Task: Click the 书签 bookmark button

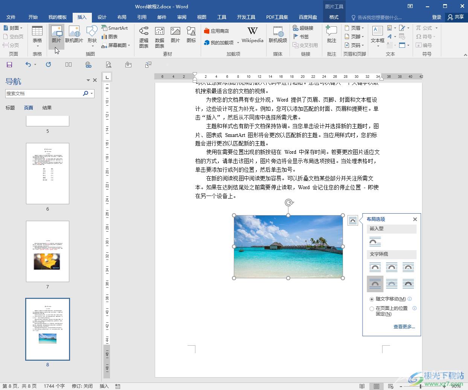Action: click(301, 36)
